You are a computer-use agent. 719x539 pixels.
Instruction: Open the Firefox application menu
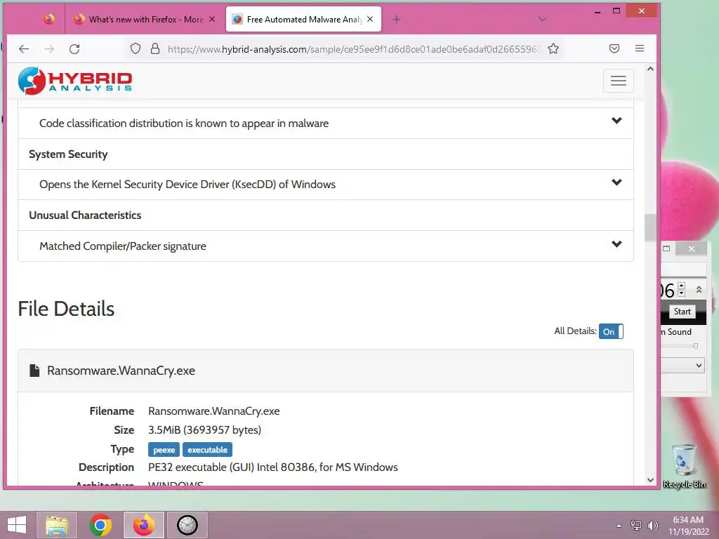(x=640, y=48)
